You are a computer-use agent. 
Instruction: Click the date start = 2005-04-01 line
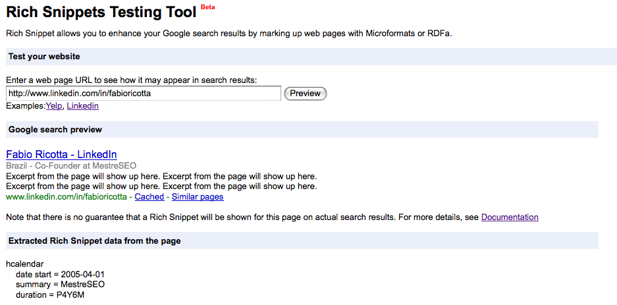coord(59,274)
